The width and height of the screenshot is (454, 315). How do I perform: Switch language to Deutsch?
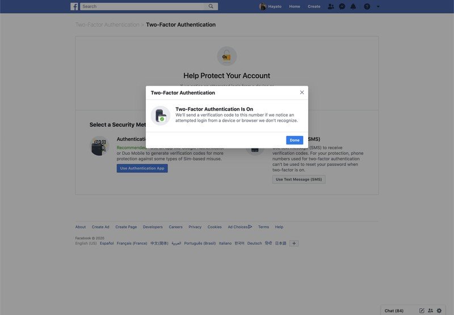(254, 243)
